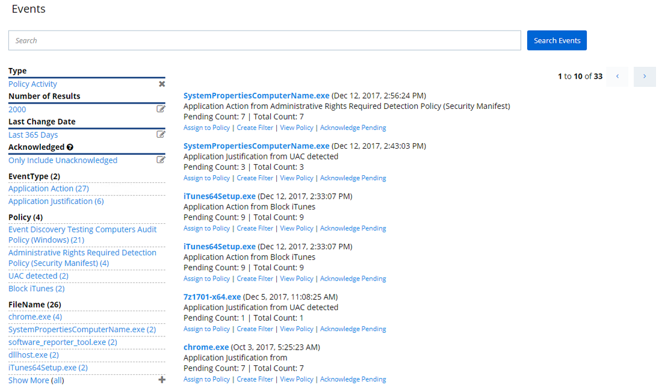Focus the Events search field
This screenshot has height=387, width=662.
click(x=265, y=40)
